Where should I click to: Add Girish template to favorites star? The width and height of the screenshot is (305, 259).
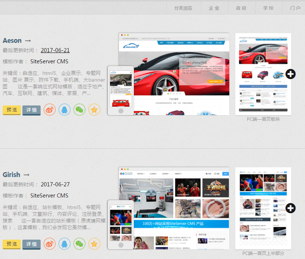pos(94,244)
